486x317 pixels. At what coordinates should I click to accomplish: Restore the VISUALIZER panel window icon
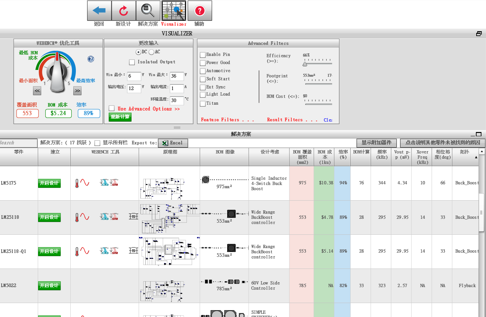479,33
